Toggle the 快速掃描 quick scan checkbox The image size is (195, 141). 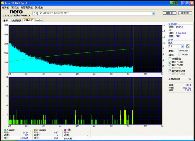(x=170, y=58)
